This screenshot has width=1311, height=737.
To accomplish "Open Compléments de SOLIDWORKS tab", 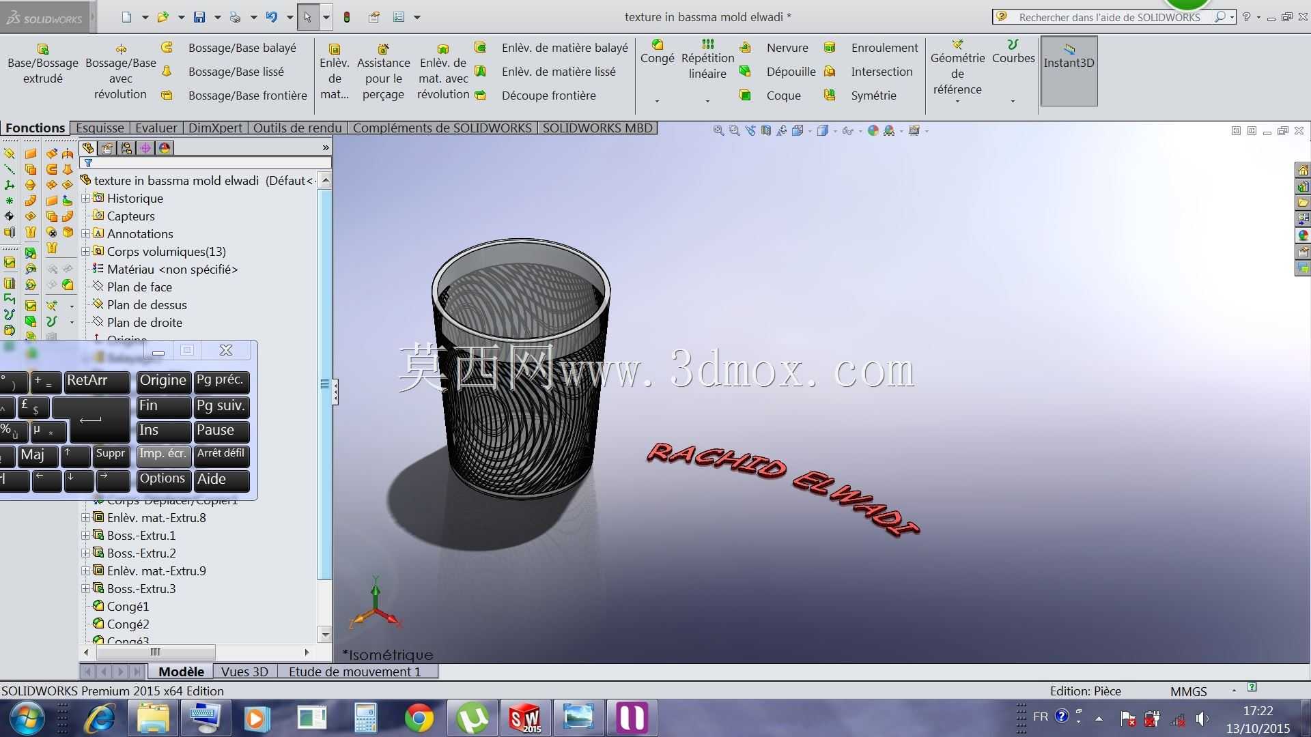I will (x=442, y=128).
